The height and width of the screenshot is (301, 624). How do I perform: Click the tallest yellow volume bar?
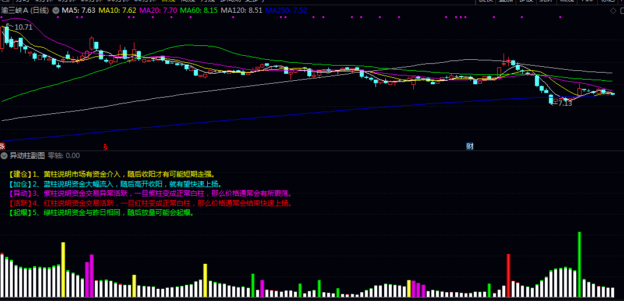[63, 270]
